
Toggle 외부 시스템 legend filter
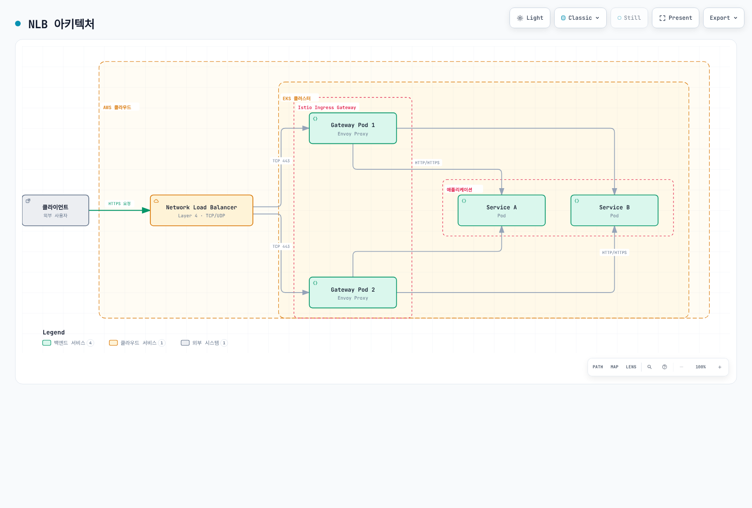204,343
